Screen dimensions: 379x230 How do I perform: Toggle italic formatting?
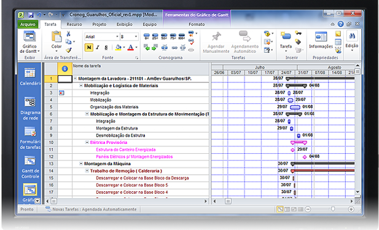click(x=98, y=47)
